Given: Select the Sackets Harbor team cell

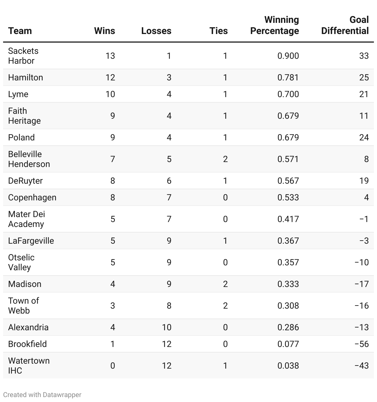Looking at the screenshot, I should pyautogui.click(x=23, y=56).
